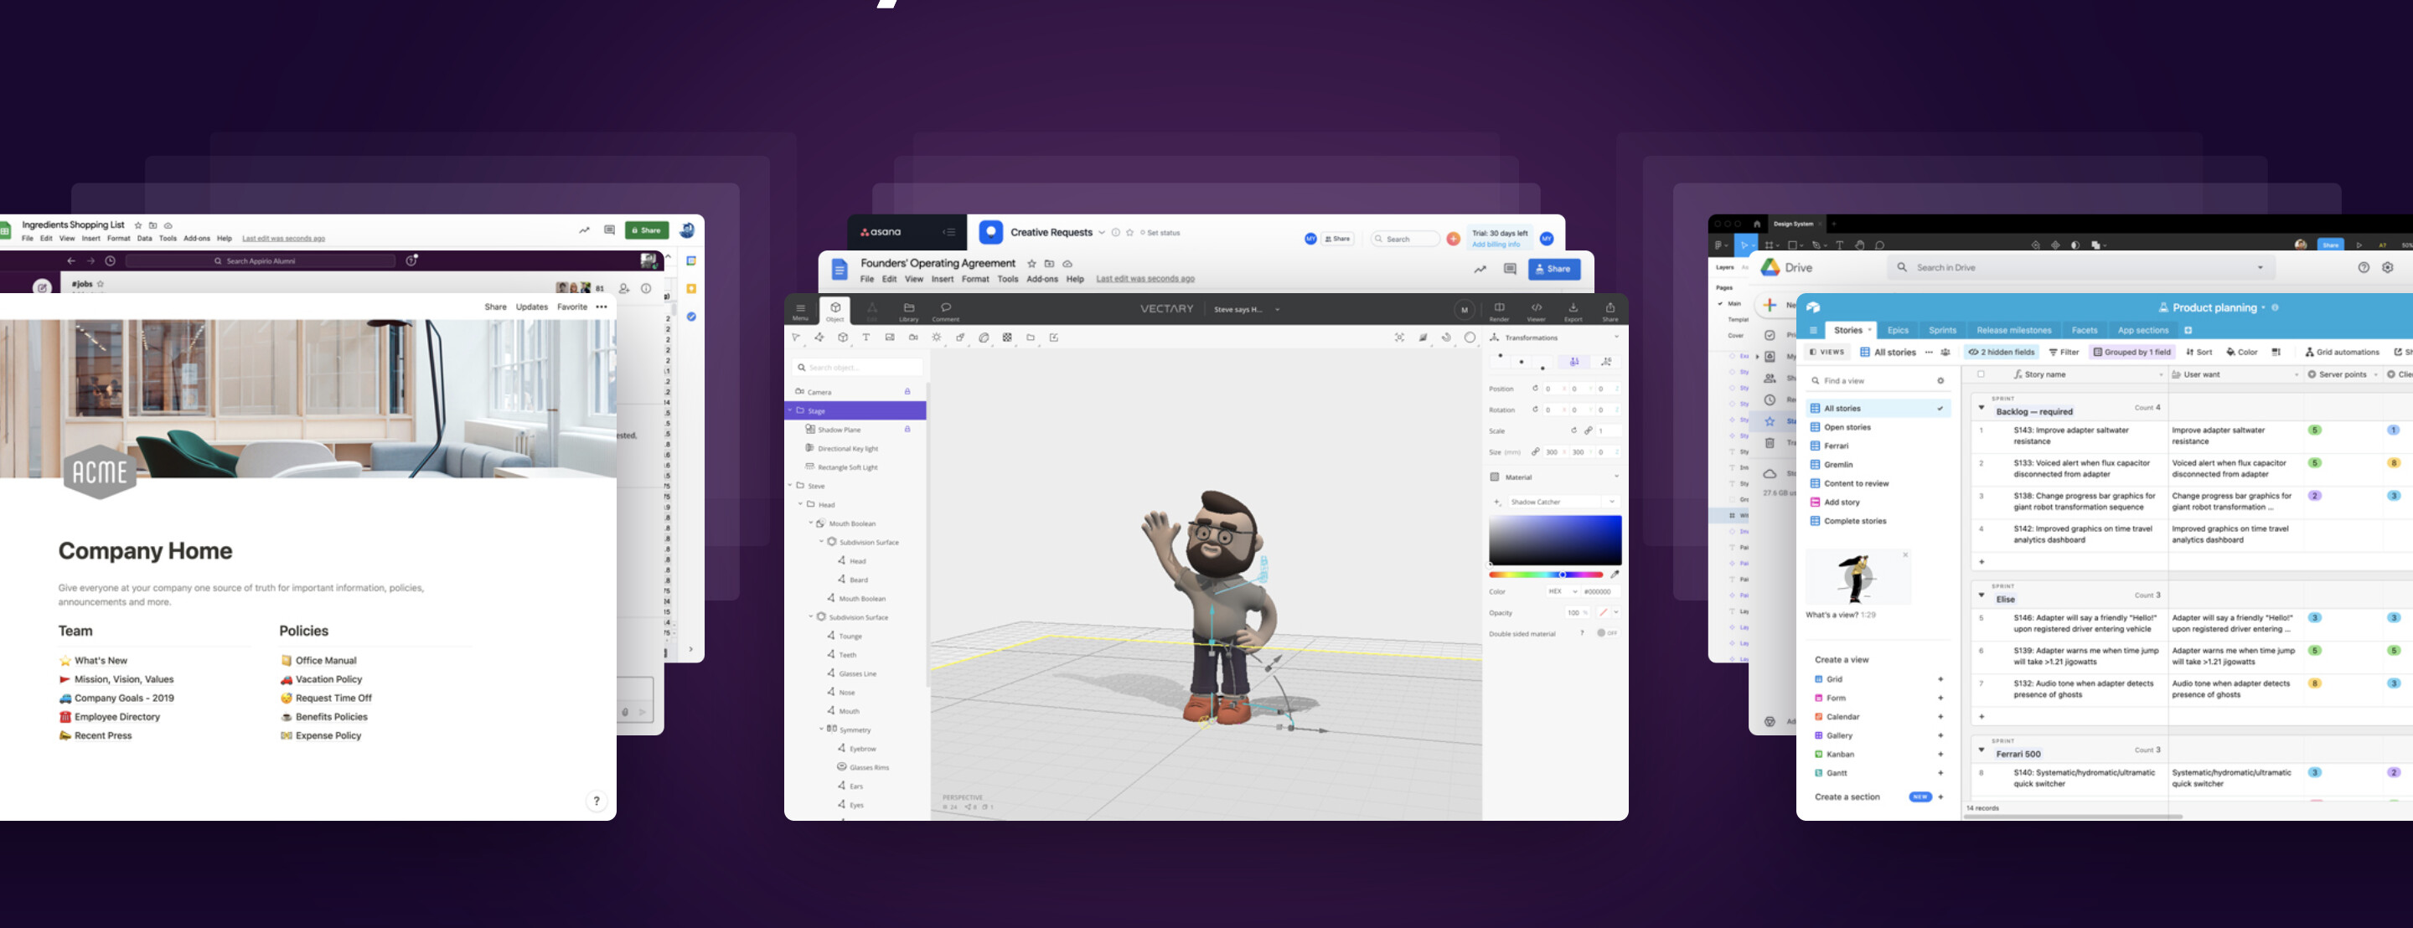Pick color with the eyedropper icon
Screen dimensions: 2413x928
1614,574
